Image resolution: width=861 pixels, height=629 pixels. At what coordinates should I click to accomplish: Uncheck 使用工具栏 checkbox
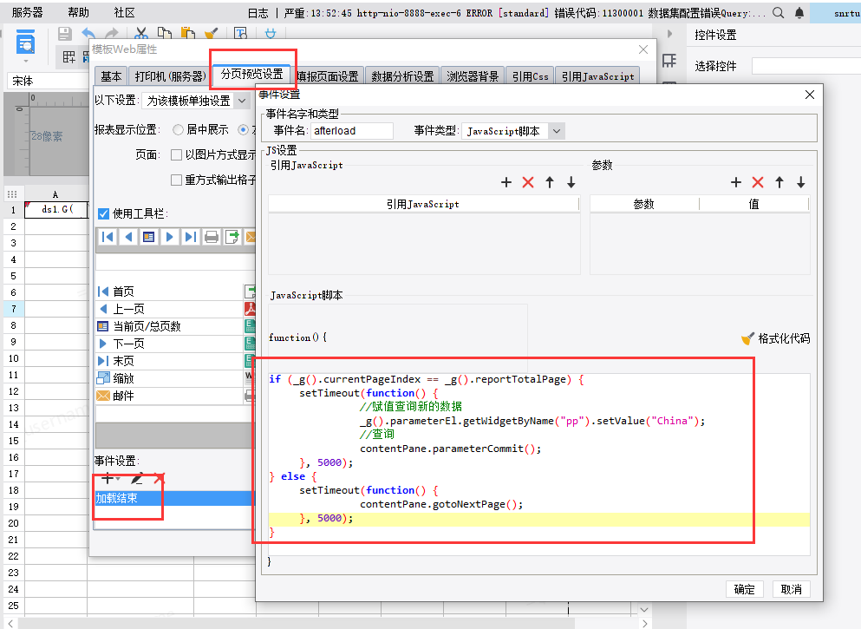[103, 213]
